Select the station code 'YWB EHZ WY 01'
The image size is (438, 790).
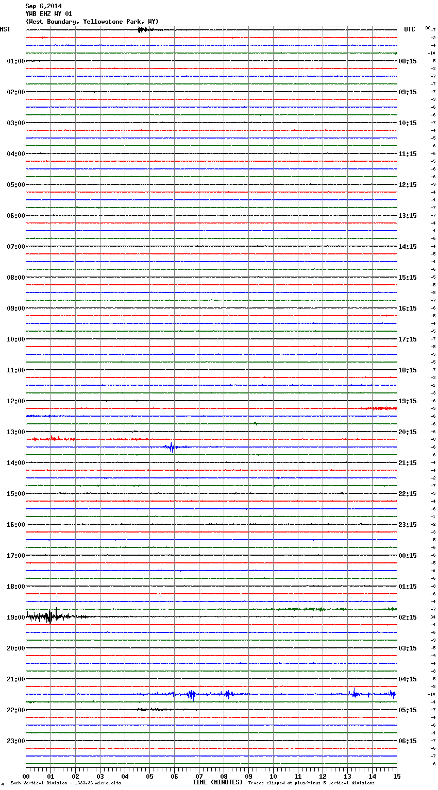tap(49, 14)
